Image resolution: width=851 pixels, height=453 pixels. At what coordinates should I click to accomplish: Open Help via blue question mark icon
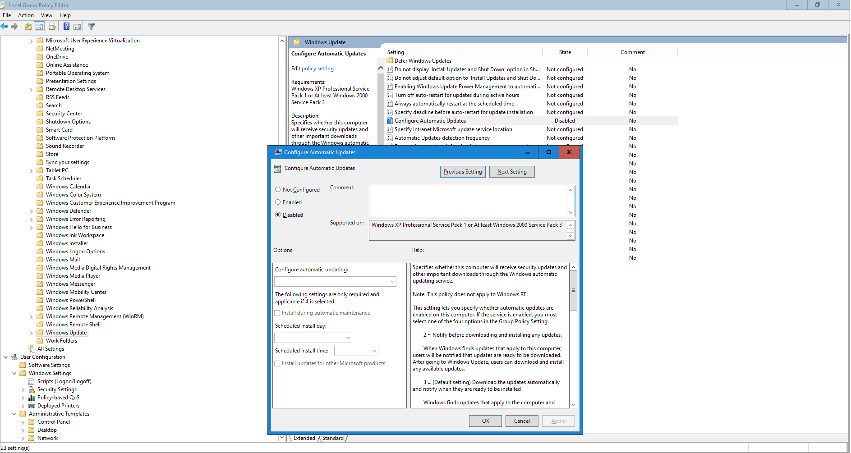[66, 27]
